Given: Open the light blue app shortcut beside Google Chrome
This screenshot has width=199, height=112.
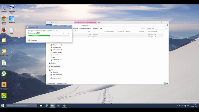Looking at the screenshot, I should 12,20.
